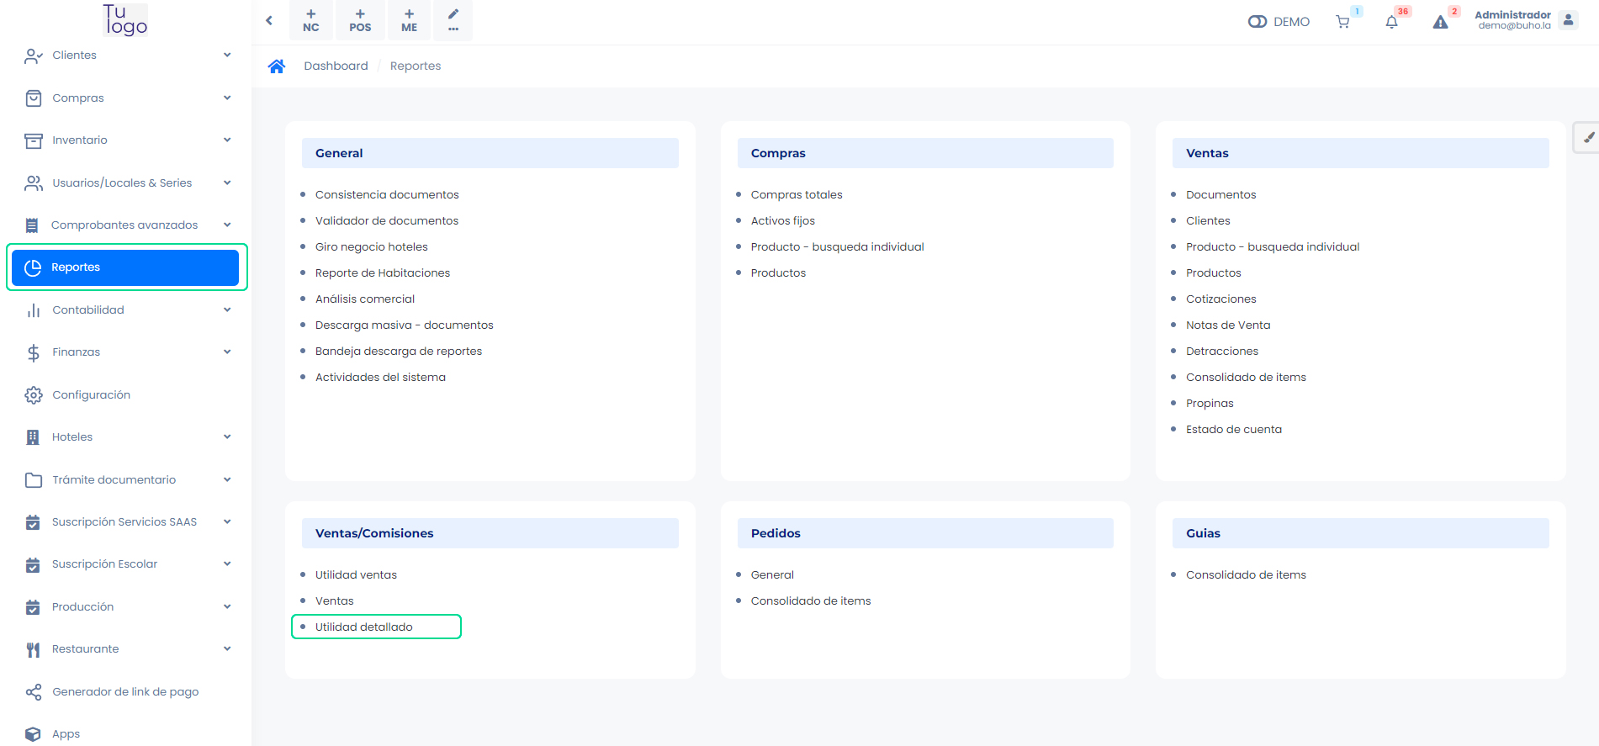
Task: Go to Dashboard in breadcrumb
Action: [336, 66]
